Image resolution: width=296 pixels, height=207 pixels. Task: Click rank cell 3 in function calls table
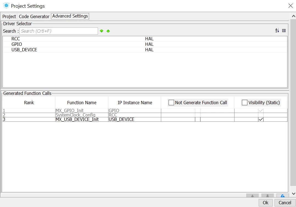tap(29, 119)
